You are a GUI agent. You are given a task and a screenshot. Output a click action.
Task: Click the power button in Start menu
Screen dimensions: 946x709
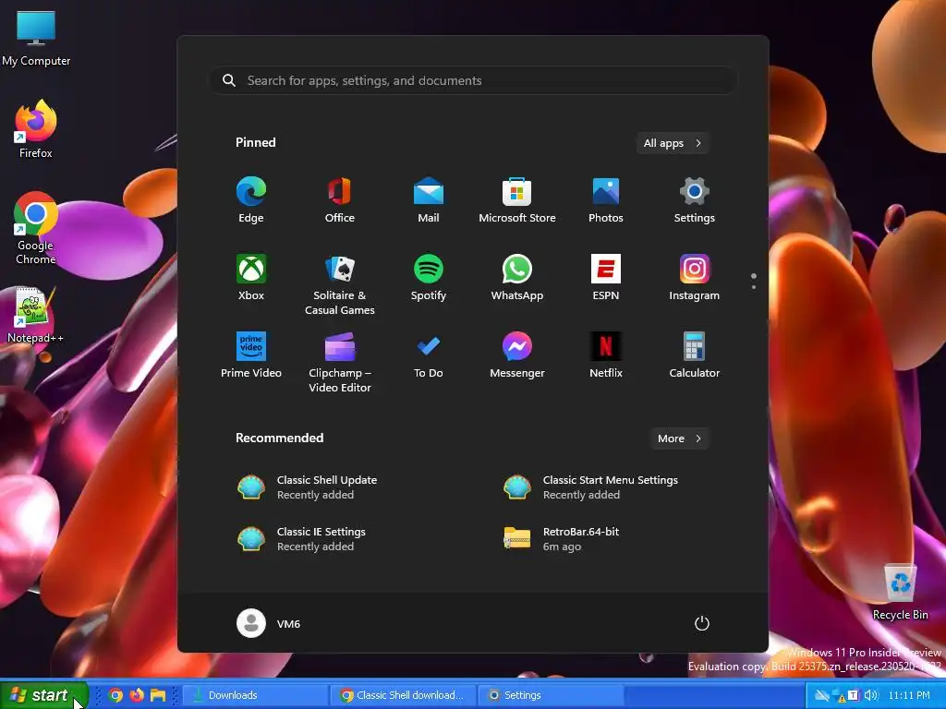pos(702,623)
